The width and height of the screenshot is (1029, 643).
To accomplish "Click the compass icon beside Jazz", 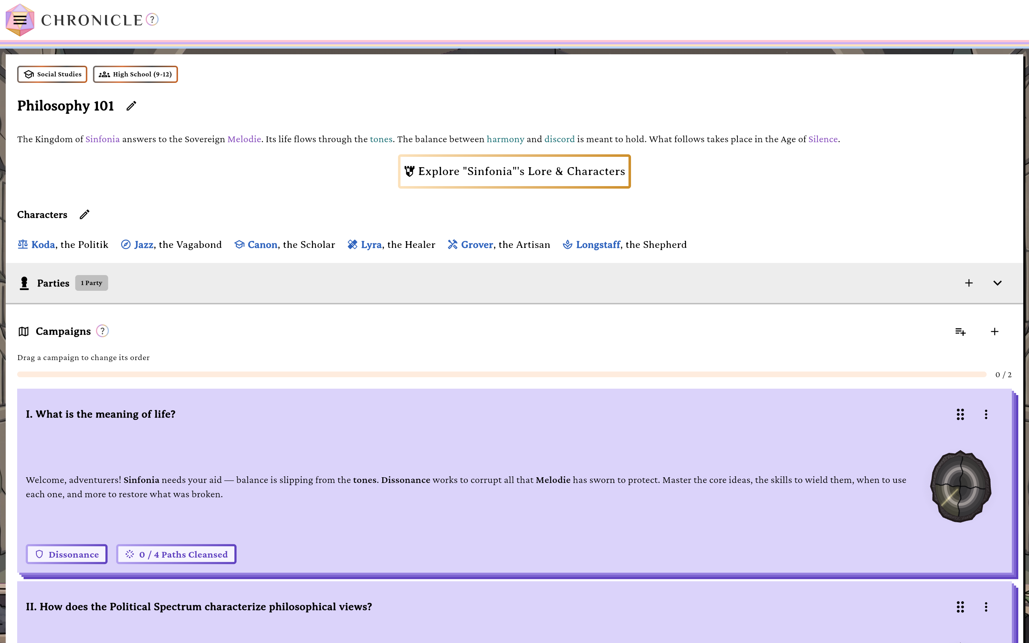I will [x=126, y=245].
